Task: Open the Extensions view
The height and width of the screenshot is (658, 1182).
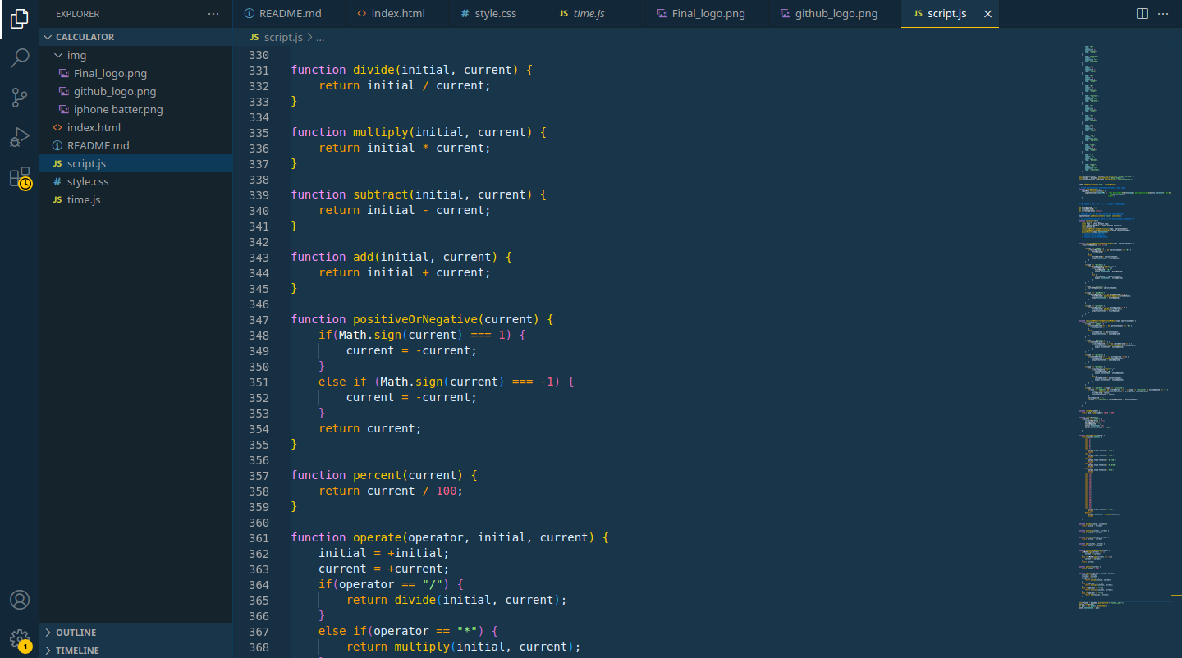Action: (x=20, y=177)
